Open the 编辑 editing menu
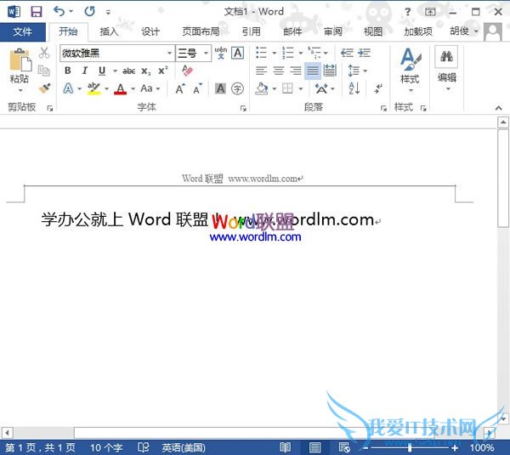Image resolution: width=510 pixels, height=455 pixels. point(447,70)
